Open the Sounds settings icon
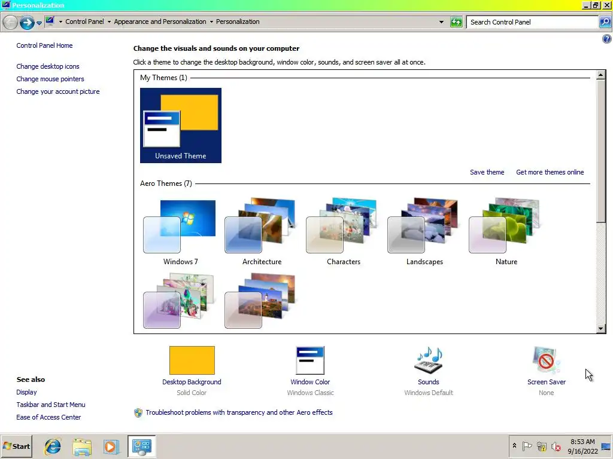613x459 pixels. point(429,360)
